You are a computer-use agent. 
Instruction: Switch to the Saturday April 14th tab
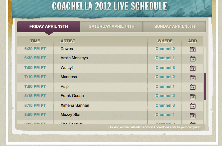[111, 27]
